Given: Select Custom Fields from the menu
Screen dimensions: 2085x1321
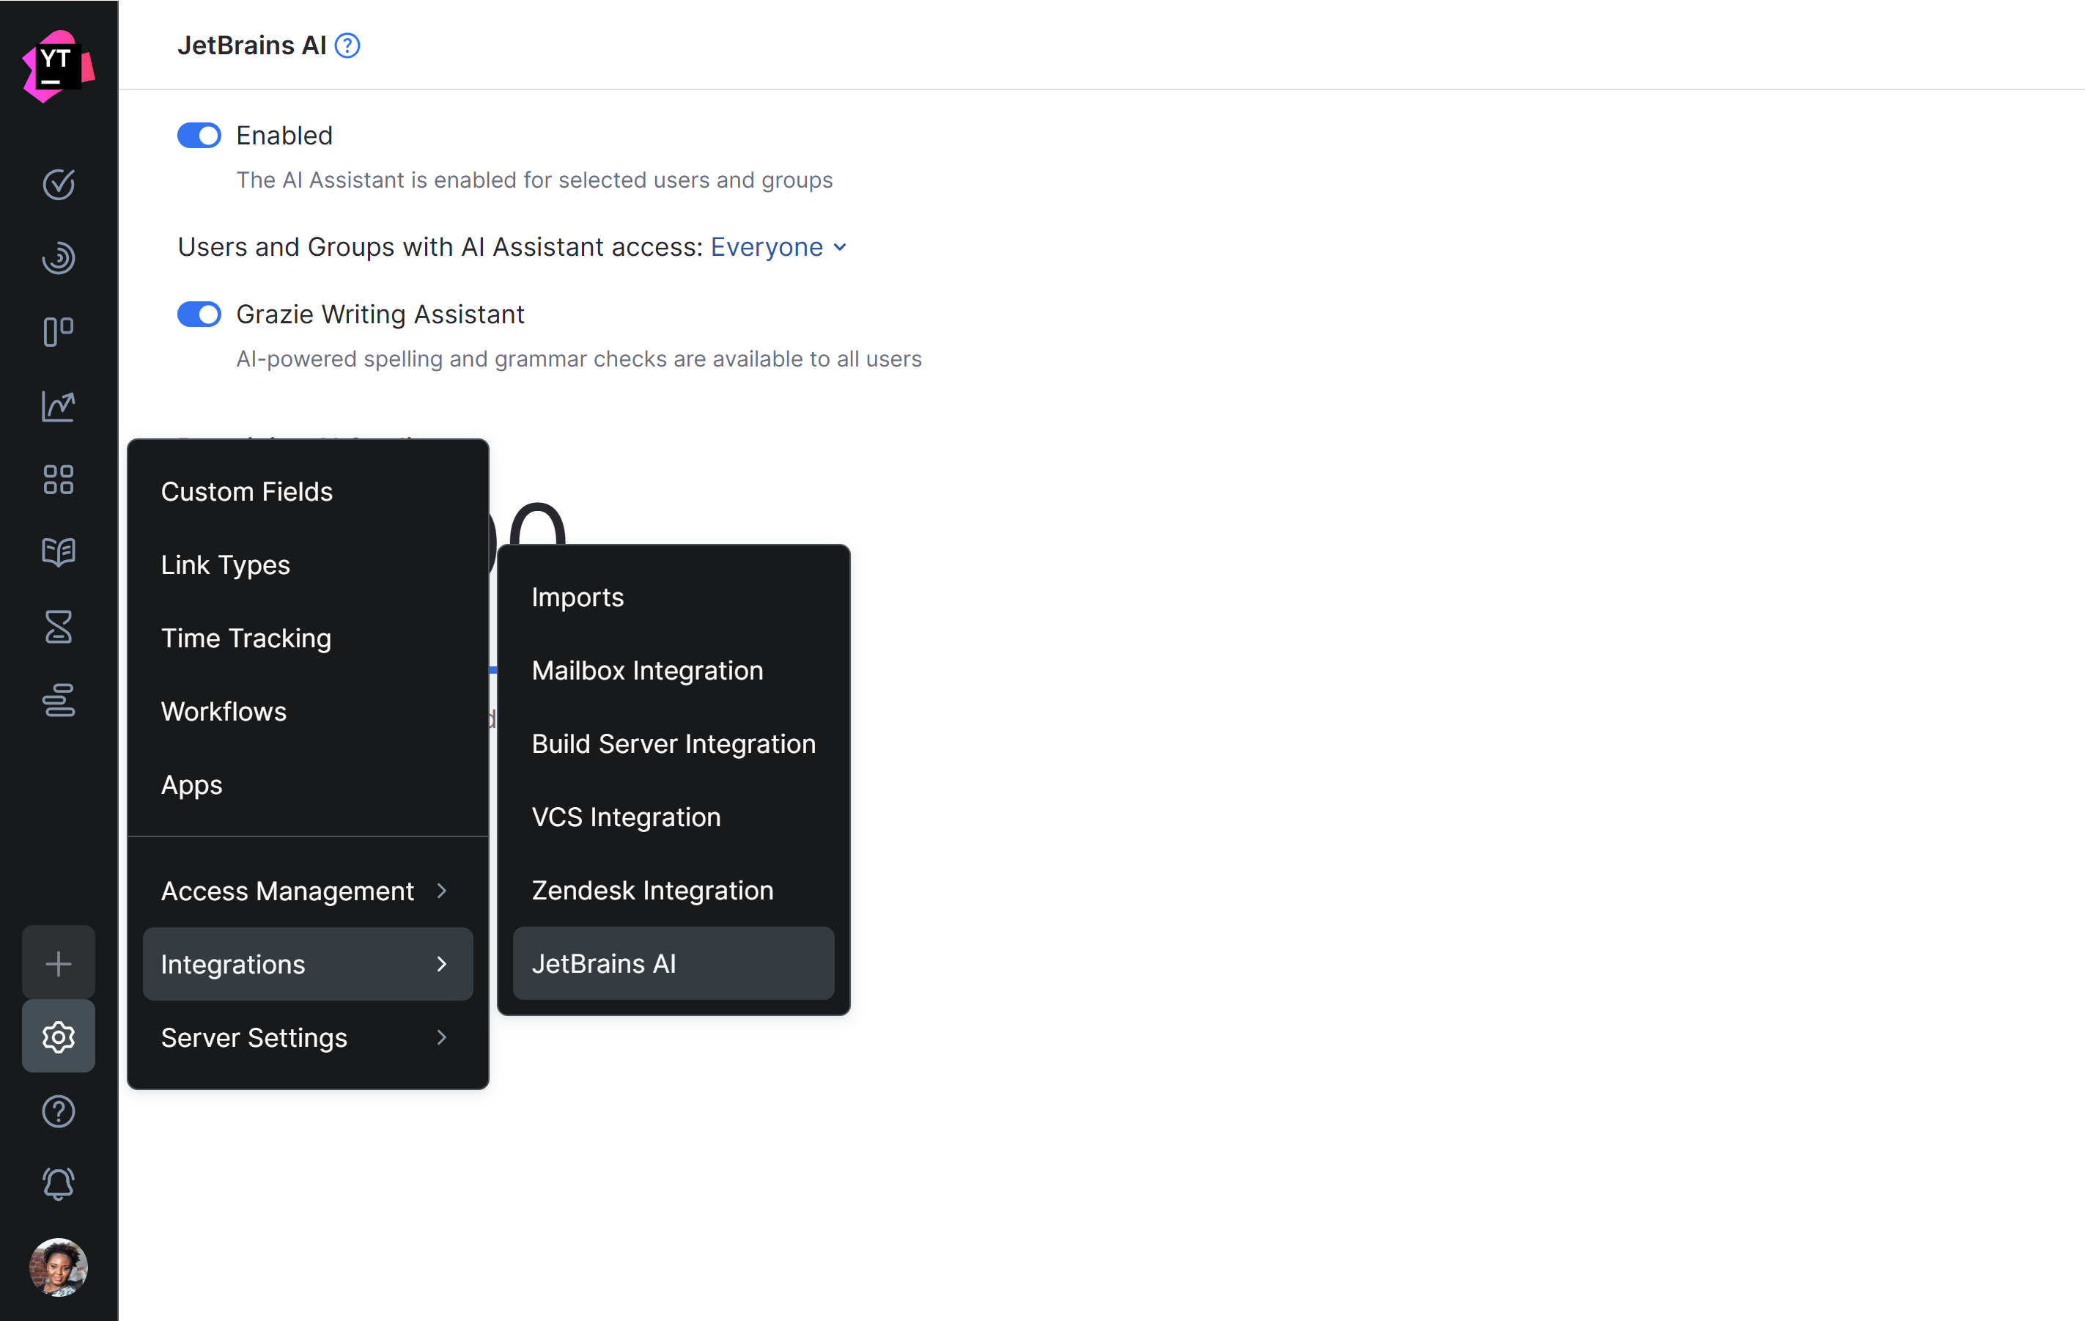Looking at the screenshot, I should point(307,491).
